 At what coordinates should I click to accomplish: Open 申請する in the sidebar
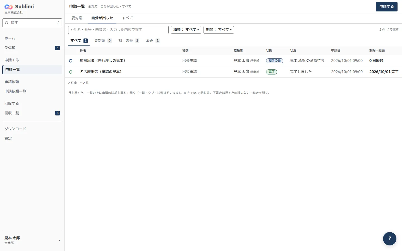(32, 60)
